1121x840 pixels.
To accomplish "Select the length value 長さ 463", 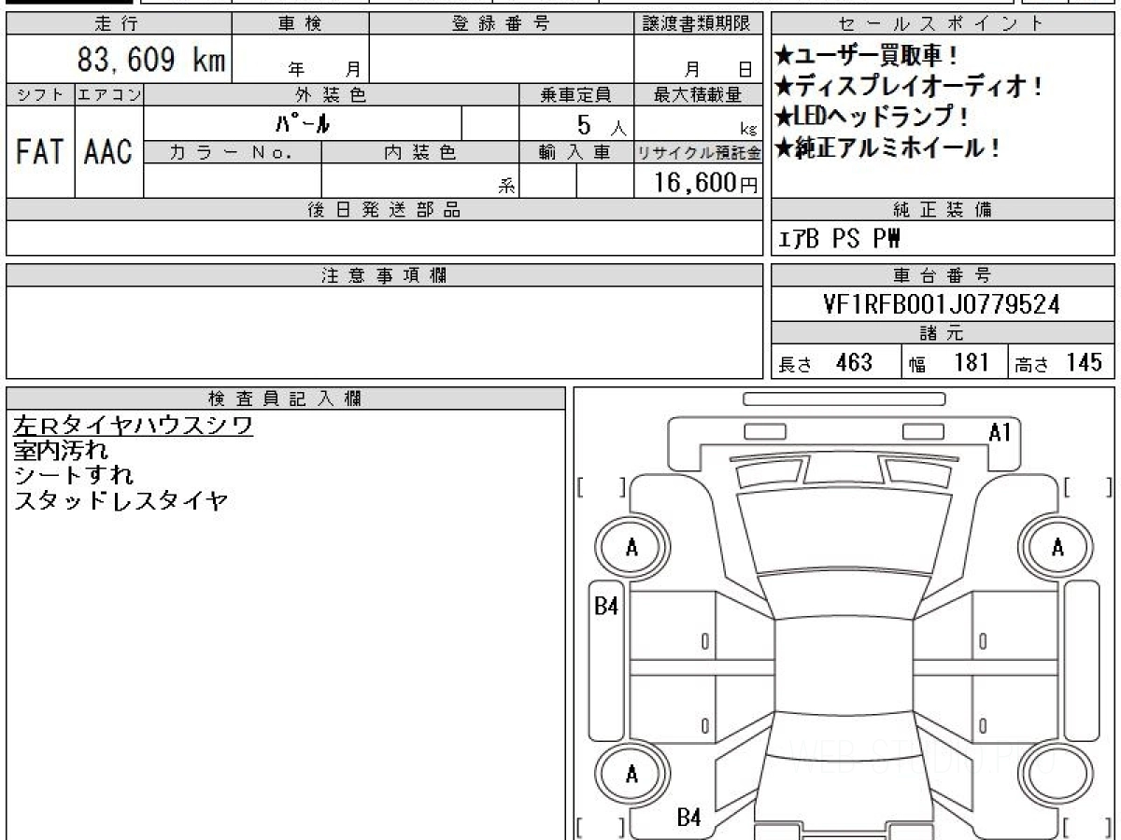I will [826, 363].
